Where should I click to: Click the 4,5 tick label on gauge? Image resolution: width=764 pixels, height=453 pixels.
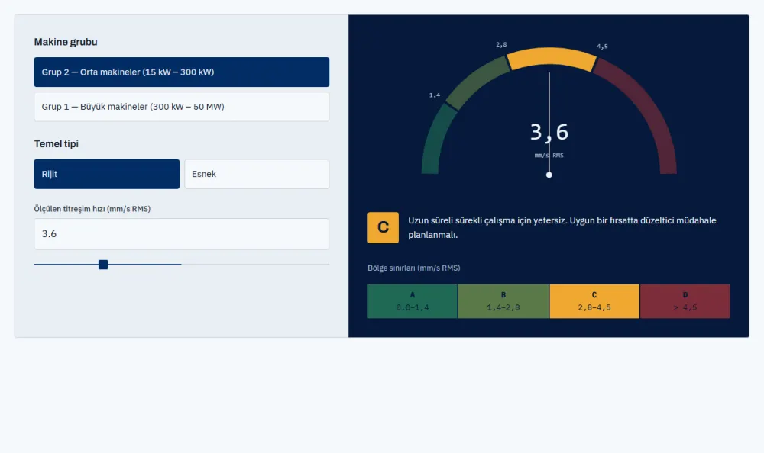tap(602, 47)
